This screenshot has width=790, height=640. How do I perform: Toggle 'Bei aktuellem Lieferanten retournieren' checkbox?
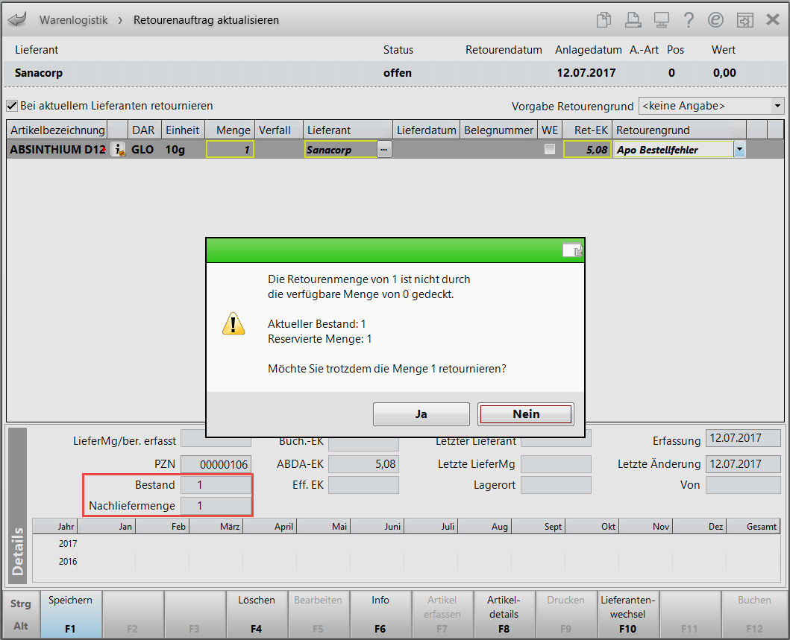(12, 106)
